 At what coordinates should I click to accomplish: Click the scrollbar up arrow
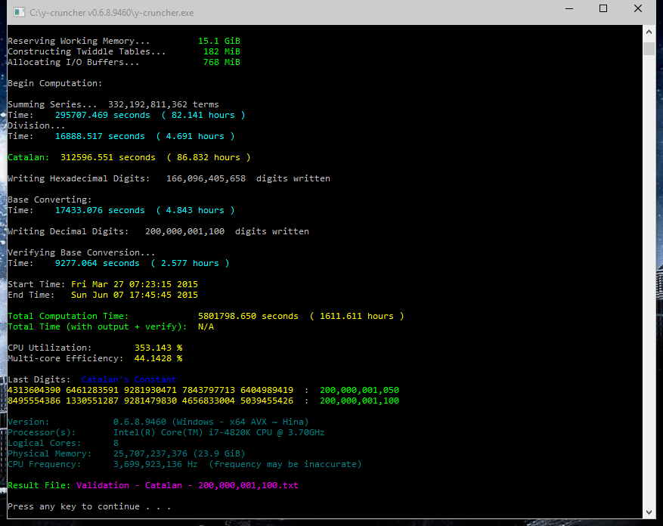(x=649, y=32)
